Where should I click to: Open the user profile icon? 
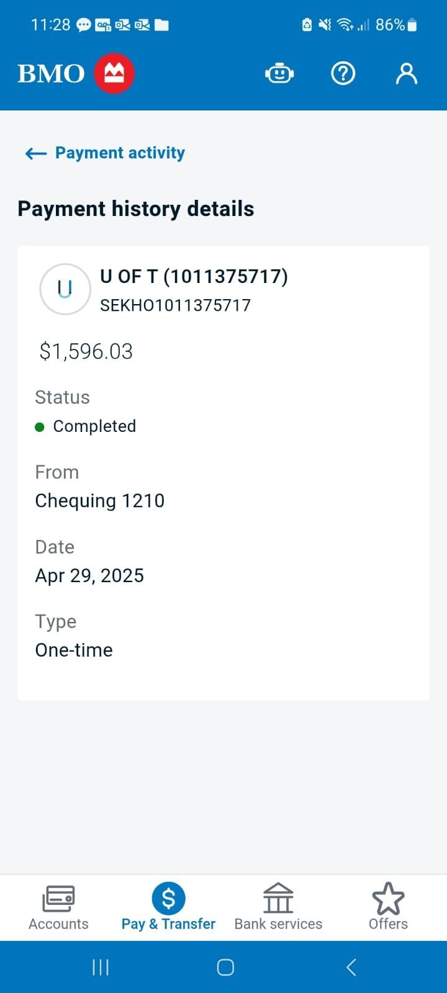click(407, 73)
